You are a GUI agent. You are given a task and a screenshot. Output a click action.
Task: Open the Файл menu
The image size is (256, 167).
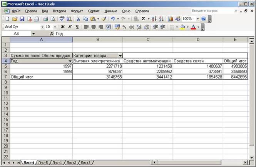16,11
